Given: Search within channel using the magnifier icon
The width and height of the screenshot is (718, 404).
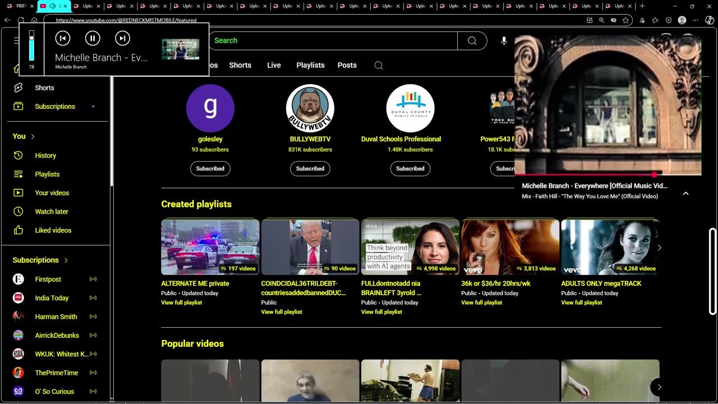Looking at the screenshot, I should tap(379, 65).
